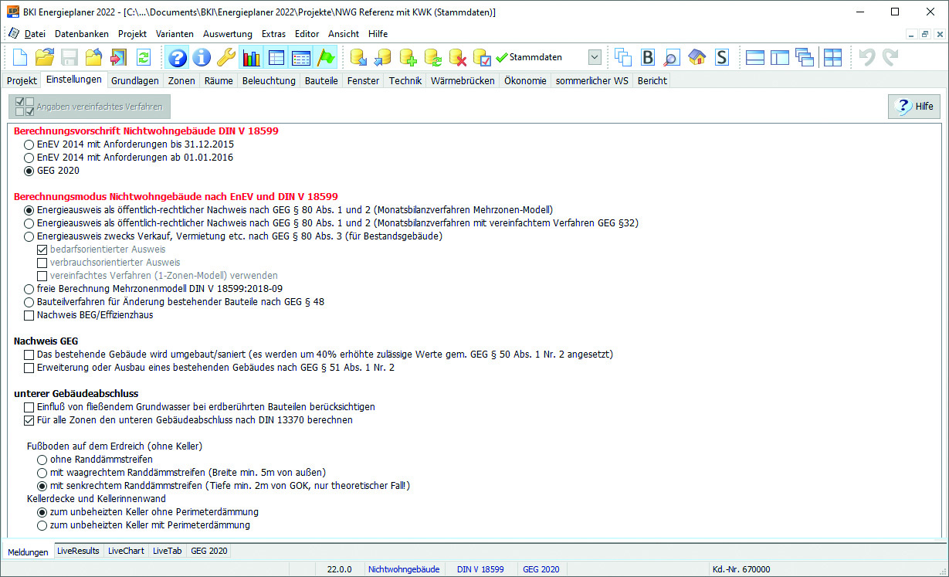
Task: Click the Angaben vereinfachtes Verfahren button
Action: pyautogui.click(x=89, y=107)
